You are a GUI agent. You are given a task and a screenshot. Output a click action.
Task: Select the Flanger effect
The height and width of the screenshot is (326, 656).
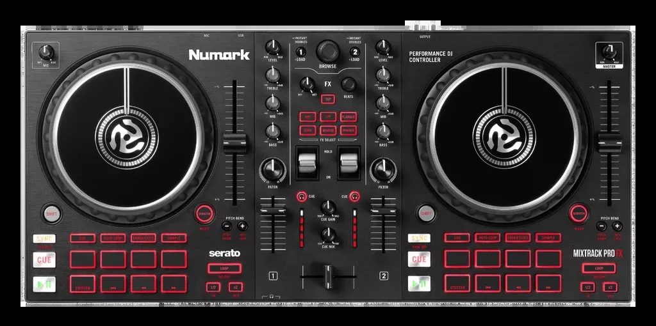(x=348, y=117)
